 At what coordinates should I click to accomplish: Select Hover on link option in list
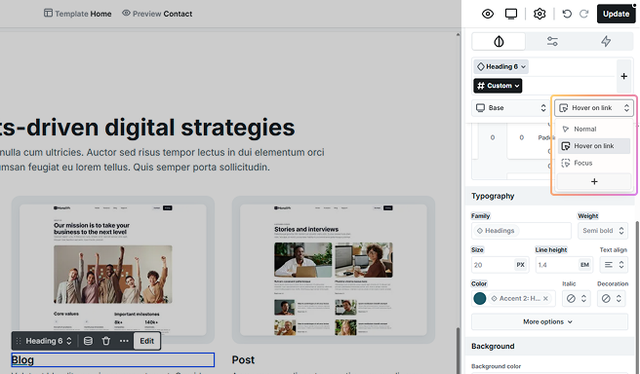594,146
